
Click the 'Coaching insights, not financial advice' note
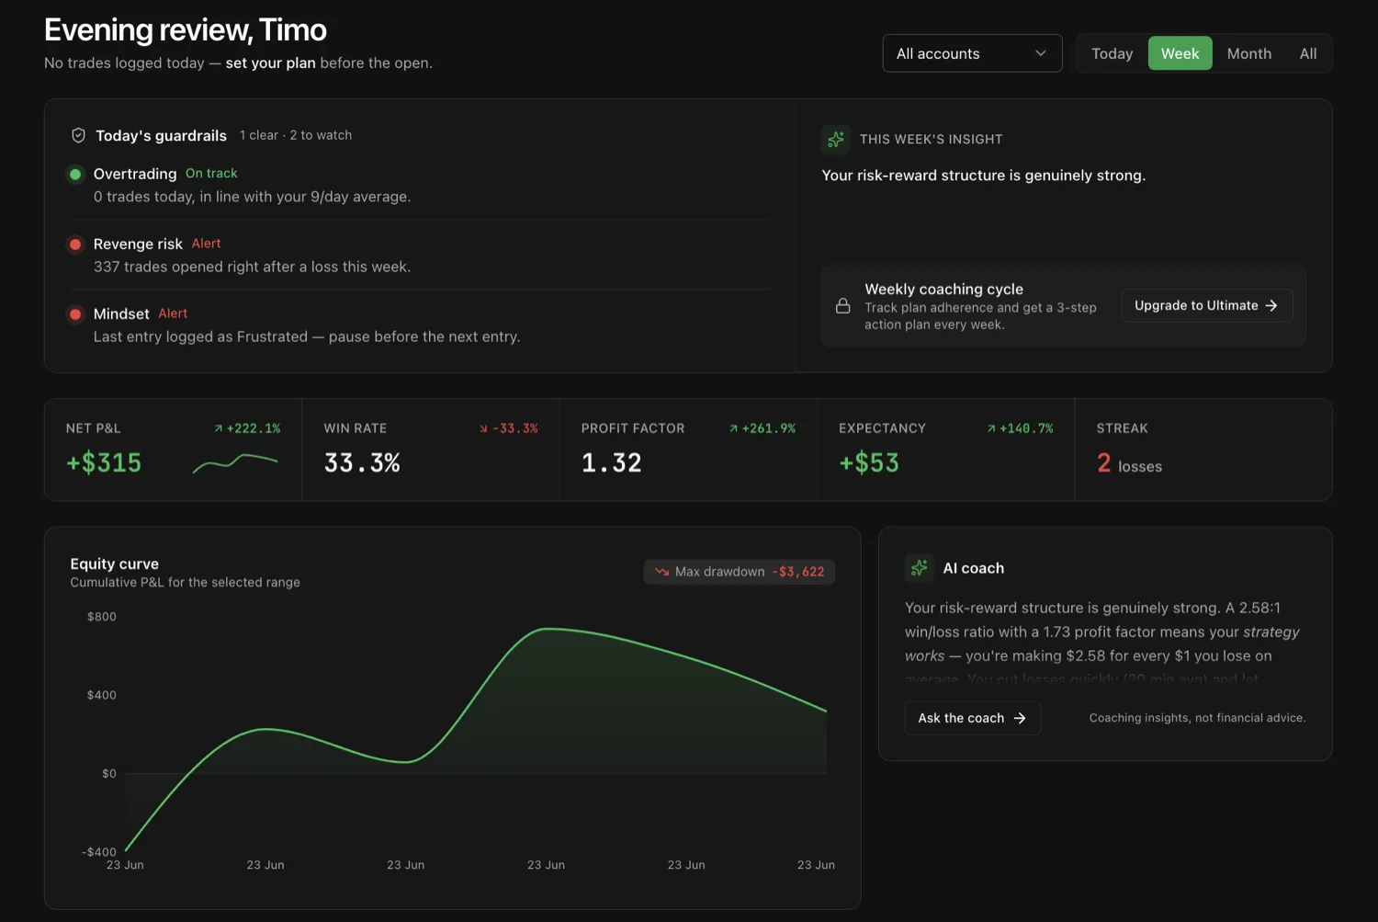pos(1197,718)
